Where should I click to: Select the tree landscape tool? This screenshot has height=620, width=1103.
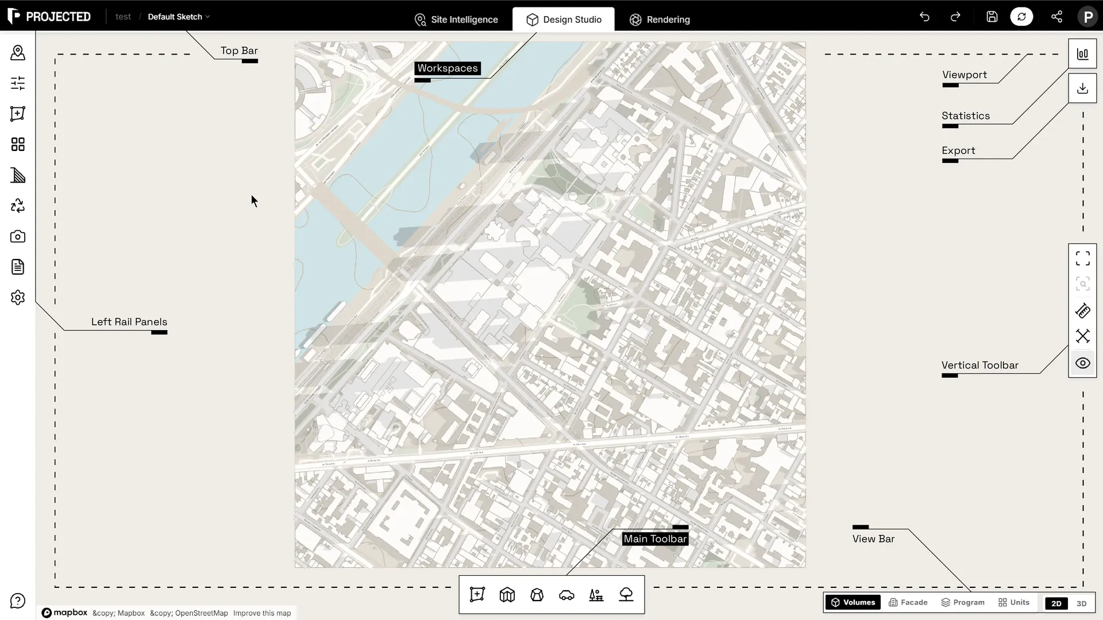(626, 595)
